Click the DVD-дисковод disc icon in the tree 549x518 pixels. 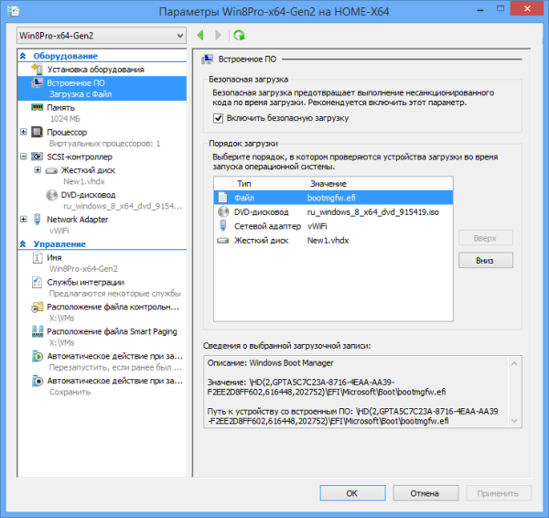(x=51, y=195)
